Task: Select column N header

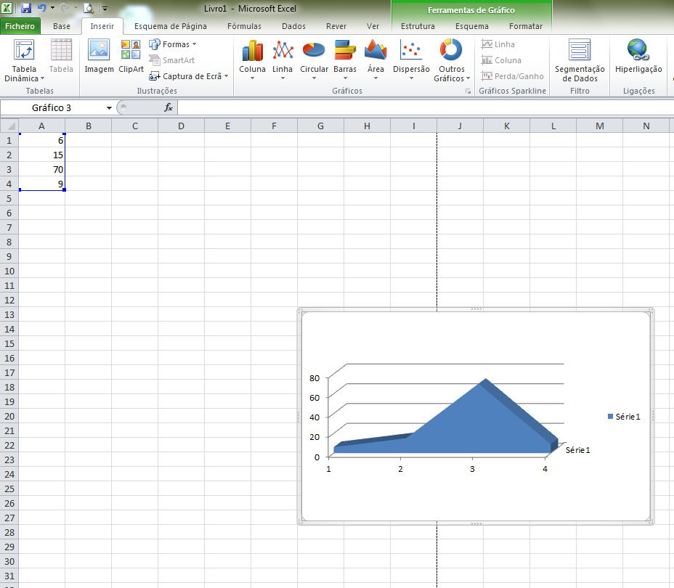Action: coord(646,126)
